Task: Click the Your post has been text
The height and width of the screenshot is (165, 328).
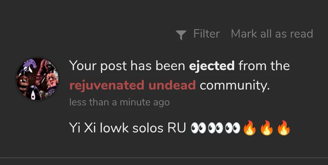Action: click(127, 66)
